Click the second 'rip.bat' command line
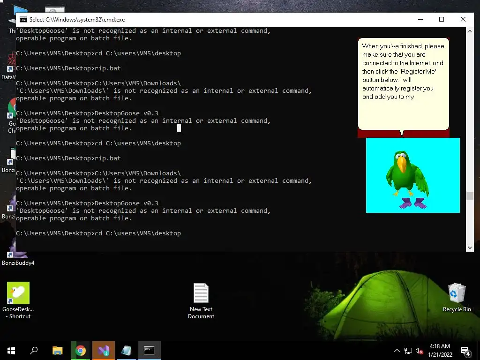This screenshot has width=480, height=360. coord(68,158)
